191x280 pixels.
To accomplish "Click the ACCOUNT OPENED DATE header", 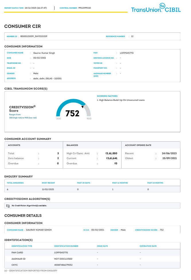I will [x=138, y=145].
